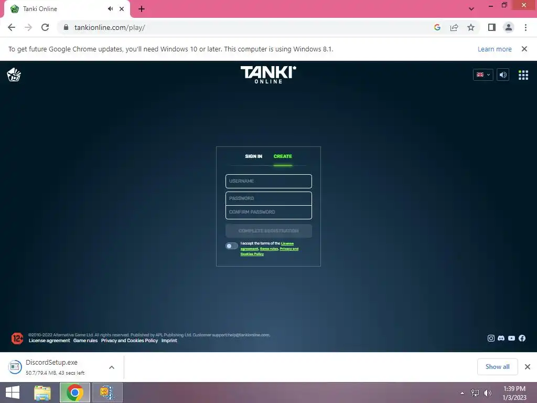
Task: Focus the PASSWORD field
Action: coord(268,198)
